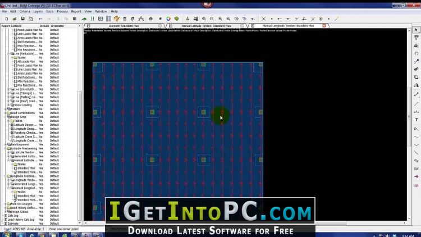The image size is (421, 237).
Task: Close the Manual Longitude Tendon: Standard Plan tab
Action: pyautogui.click(x=324, y=26)
